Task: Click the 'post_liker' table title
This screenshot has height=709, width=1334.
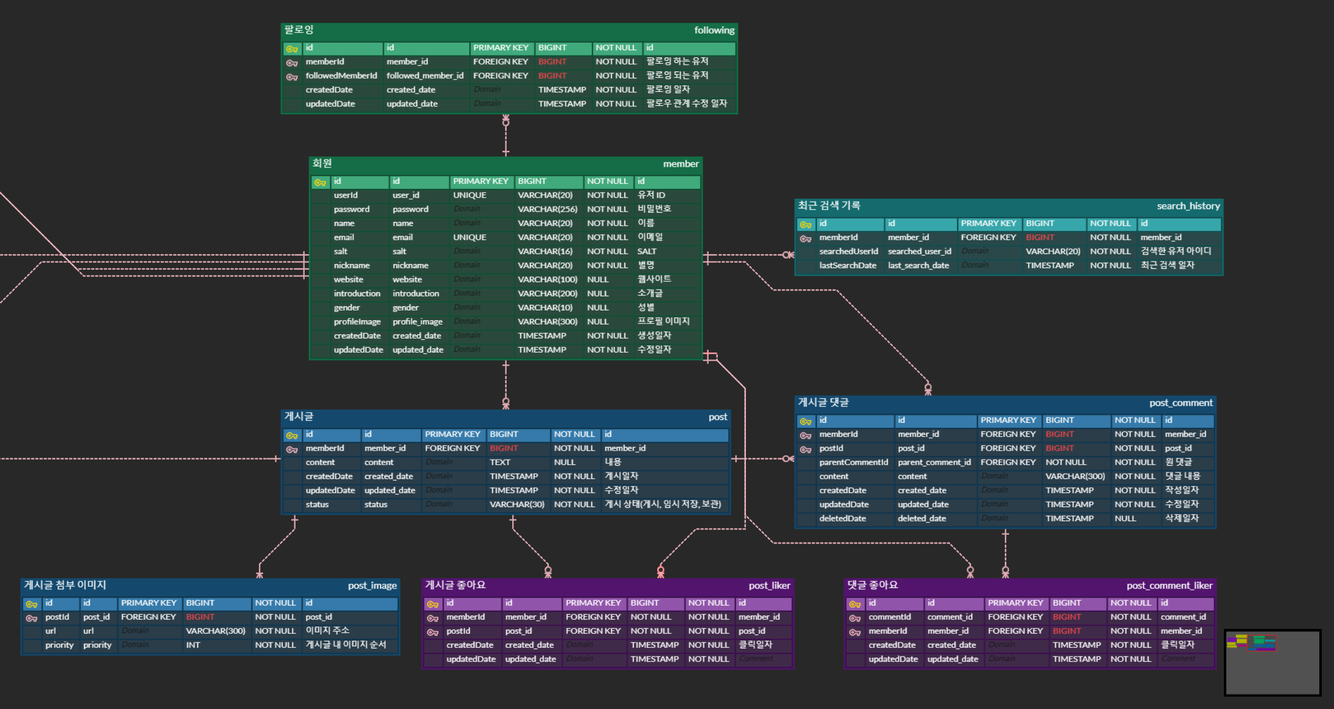Action: [769, 586]
